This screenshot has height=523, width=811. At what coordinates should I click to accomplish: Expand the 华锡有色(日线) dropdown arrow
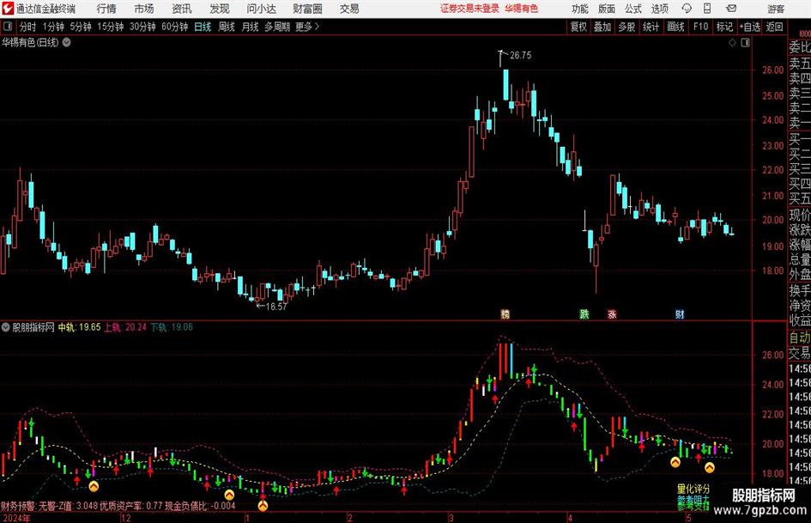pos(67,42)
